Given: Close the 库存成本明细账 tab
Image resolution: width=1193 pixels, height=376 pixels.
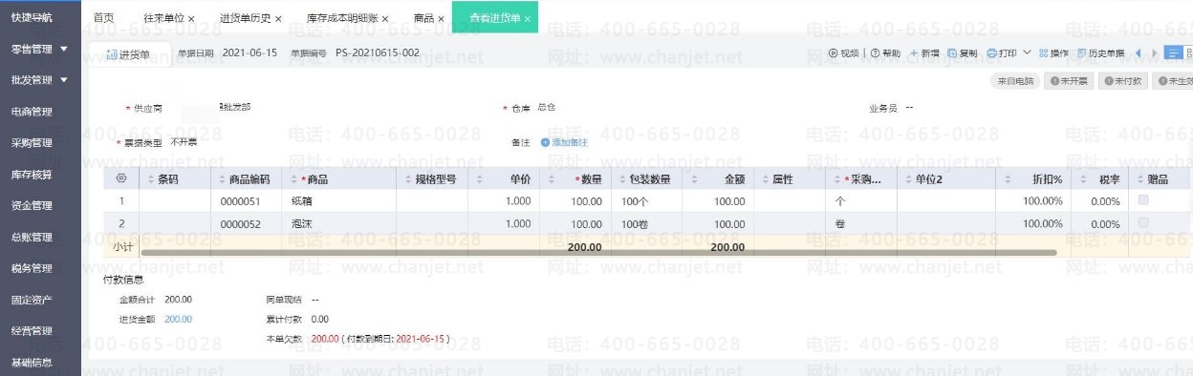Looking at the screenshot, I should (385, 18).
